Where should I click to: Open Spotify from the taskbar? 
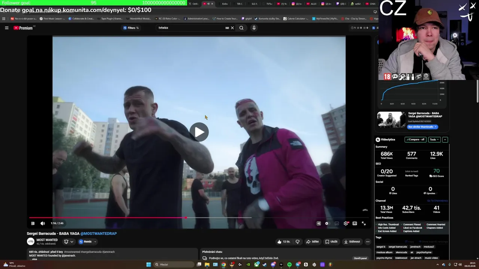point(289,265)
